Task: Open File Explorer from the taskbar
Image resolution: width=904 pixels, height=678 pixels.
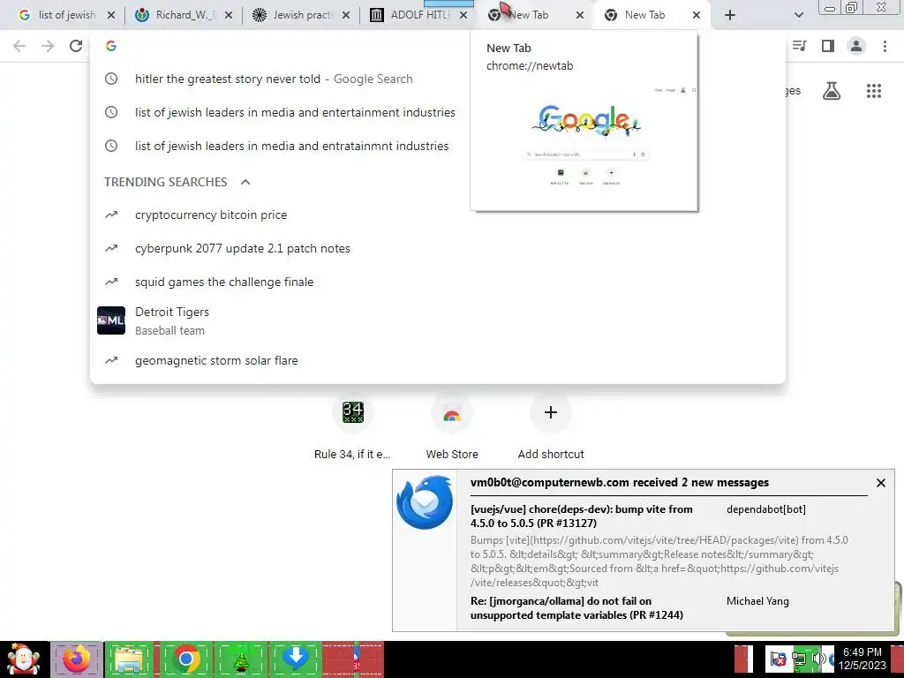Action: point(129,659)
